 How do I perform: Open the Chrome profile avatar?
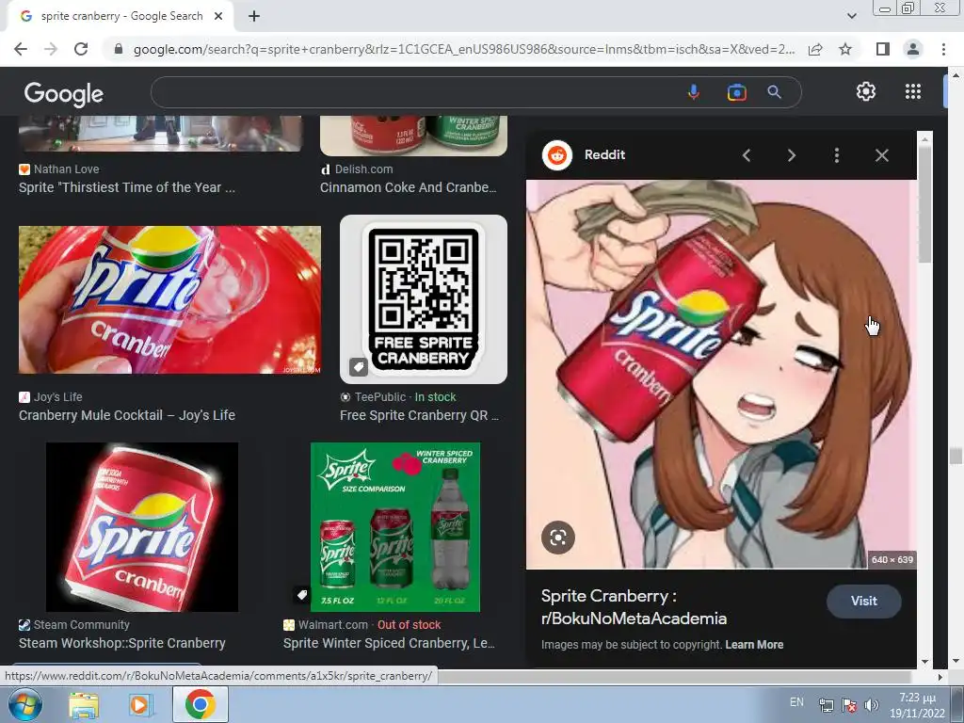click(913, 49)
